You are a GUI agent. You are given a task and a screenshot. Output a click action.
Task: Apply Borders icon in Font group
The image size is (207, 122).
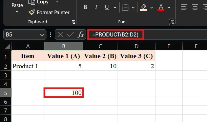click(x=125, y=7)
